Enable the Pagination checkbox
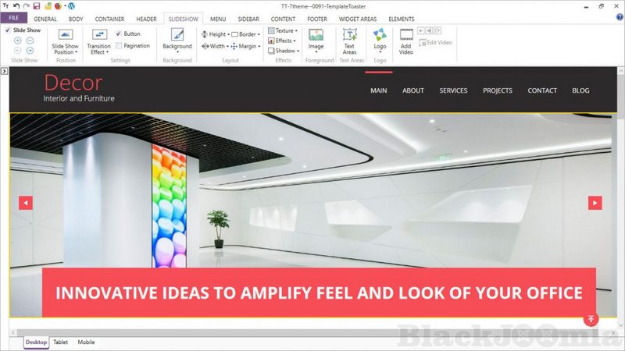The height and width of the screenshot is (351, 625). pyautogui.click(x=119, y=45)
